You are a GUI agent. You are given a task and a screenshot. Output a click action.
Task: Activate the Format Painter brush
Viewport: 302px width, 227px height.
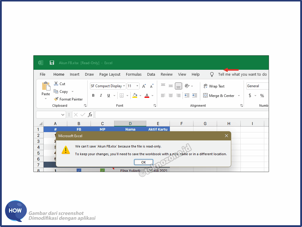coord(56,99)
